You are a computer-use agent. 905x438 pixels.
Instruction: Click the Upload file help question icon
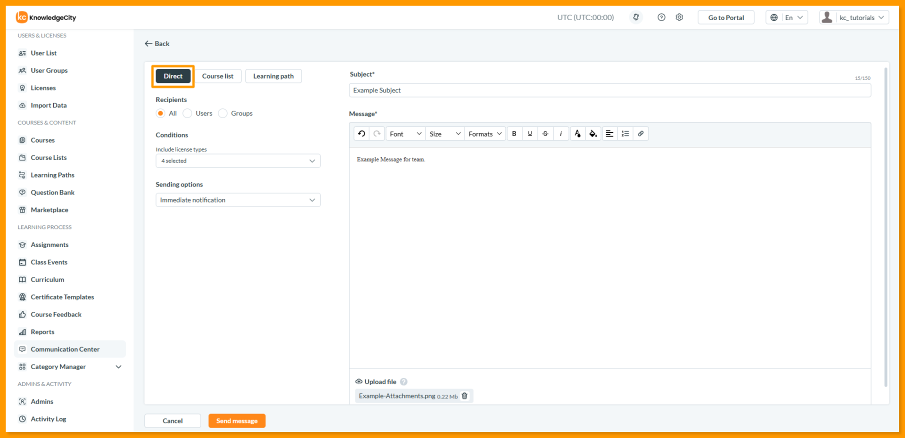403,382
